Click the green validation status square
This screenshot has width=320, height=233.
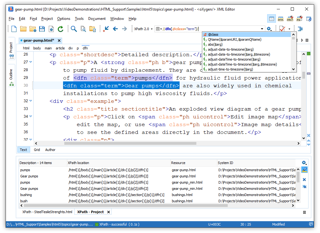(x=309, y=54)
